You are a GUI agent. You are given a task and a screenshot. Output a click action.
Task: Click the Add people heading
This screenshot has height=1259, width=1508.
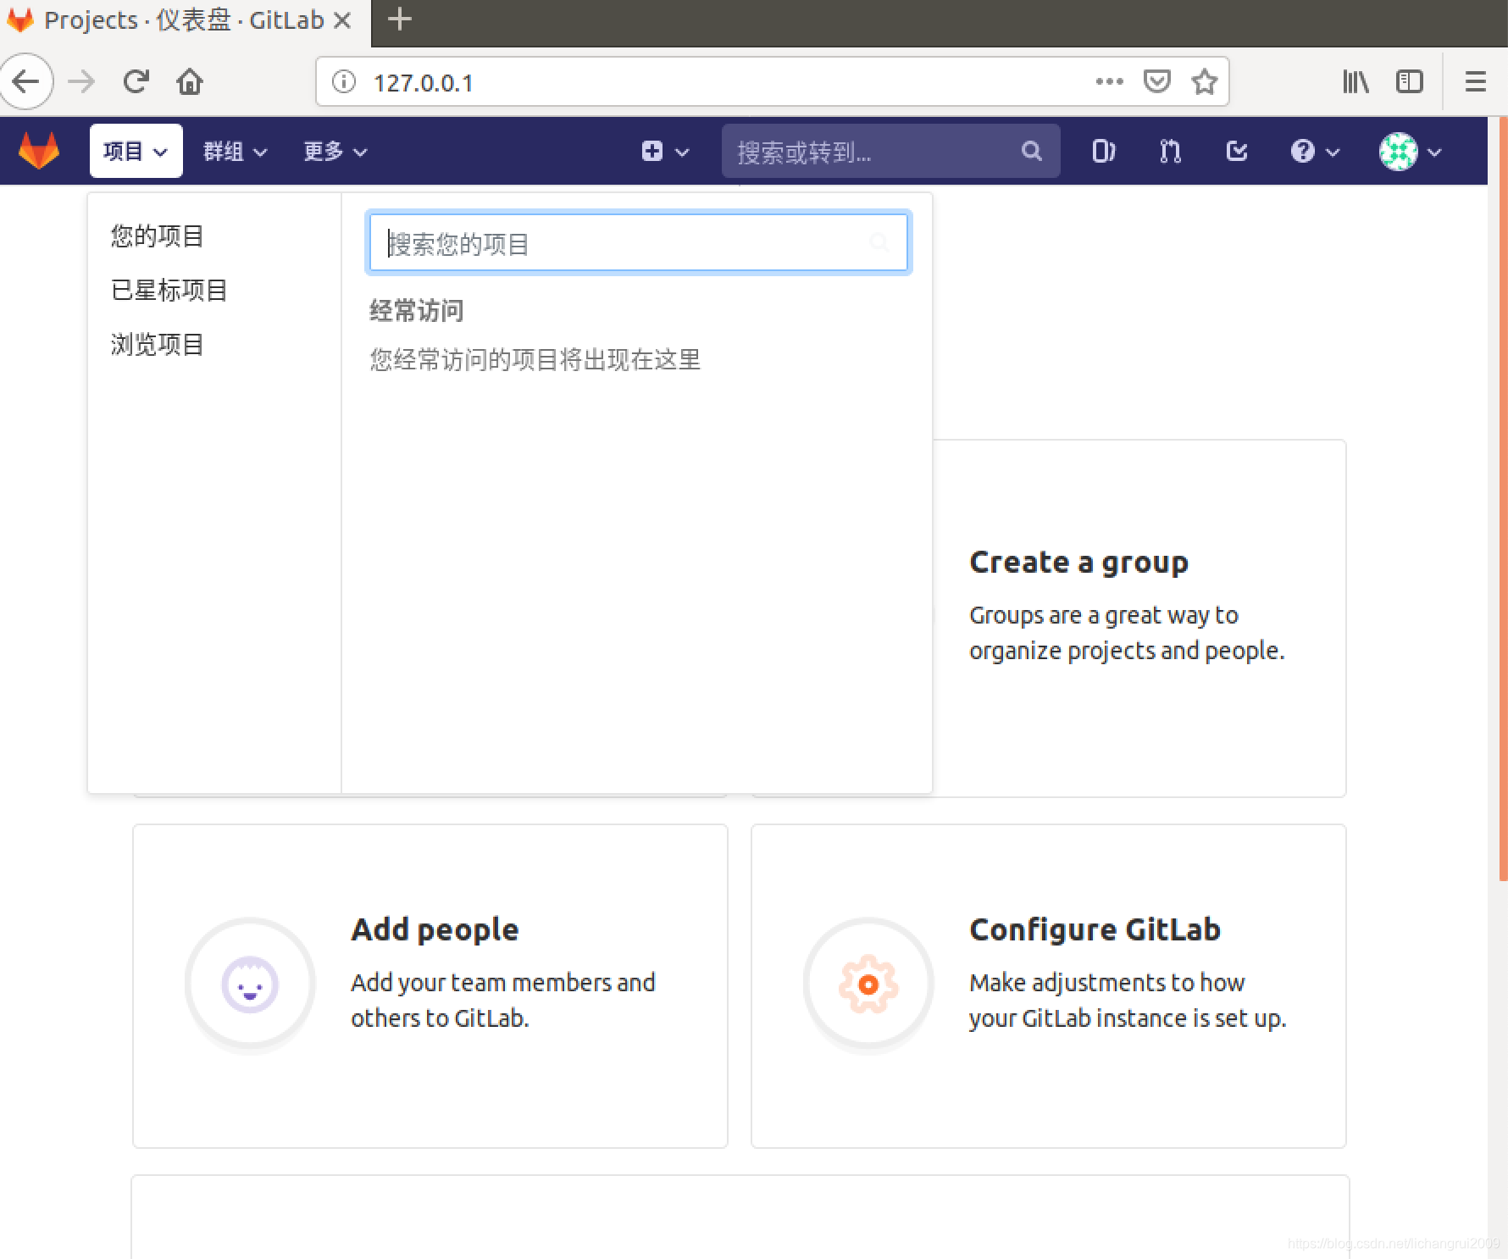point(435,929)
